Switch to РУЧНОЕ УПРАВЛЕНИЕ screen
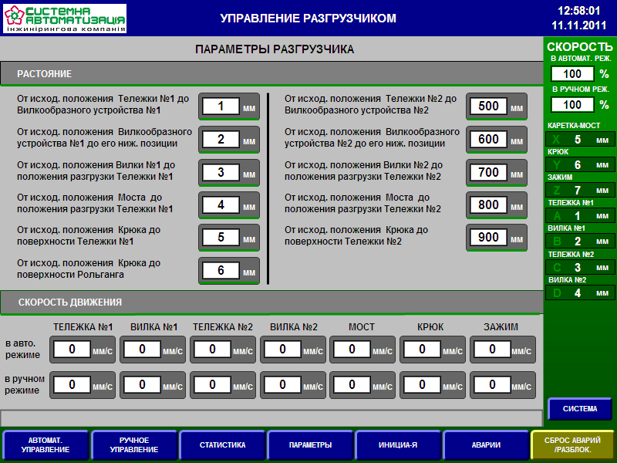 pos(134,445)
